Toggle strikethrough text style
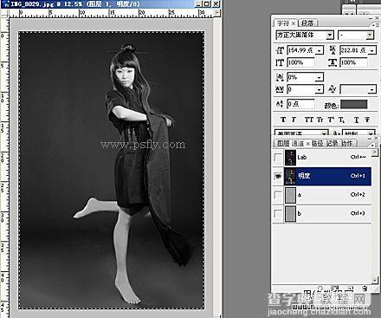The width and height of the screenshot is (381, 318). tap(367, 120)
